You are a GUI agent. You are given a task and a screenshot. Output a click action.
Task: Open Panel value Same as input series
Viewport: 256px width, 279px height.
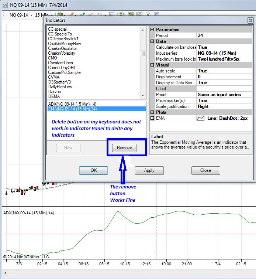[x=224, y=95]
